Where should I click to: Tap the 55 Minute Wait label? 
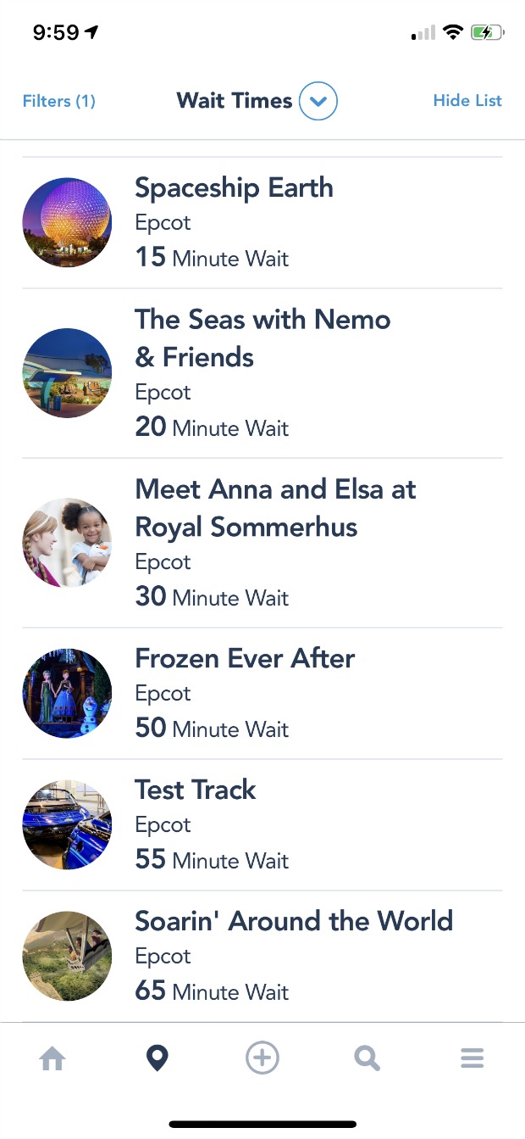click(x=212, y=860)
